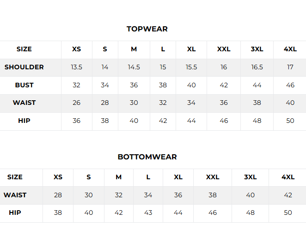Select the shoulder value 13.5 for XS
The image size is (306, 231).
(77, 67)
